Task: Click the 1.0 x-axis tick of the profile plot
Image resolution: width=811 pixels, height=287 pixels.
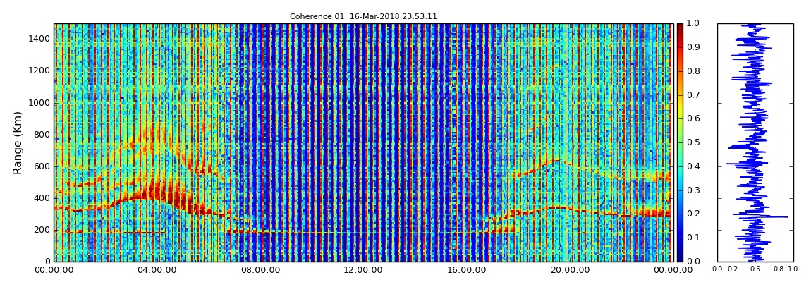Action: 793,269
